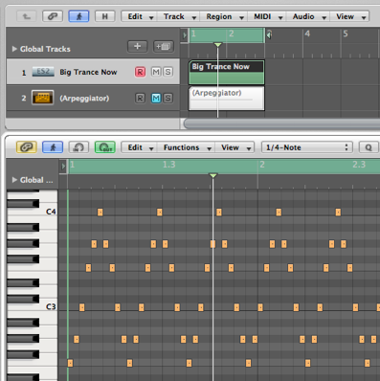Click the Piano Roll MIDI In button
This screenshot has width=380, height=381.
78,147
